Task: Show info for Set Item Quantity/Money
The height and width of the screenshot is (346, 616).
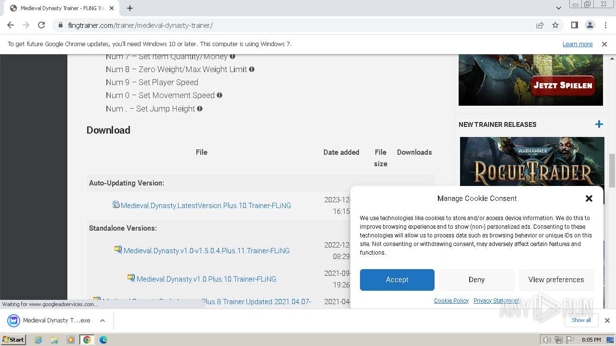Action: (x=232, y=57)
